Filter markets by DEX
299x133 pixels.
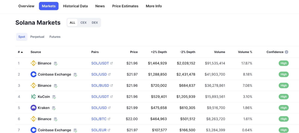click(95, 23)
